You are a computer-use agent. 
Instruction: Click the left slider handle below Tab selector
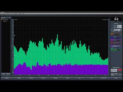(x=114, y=31)
